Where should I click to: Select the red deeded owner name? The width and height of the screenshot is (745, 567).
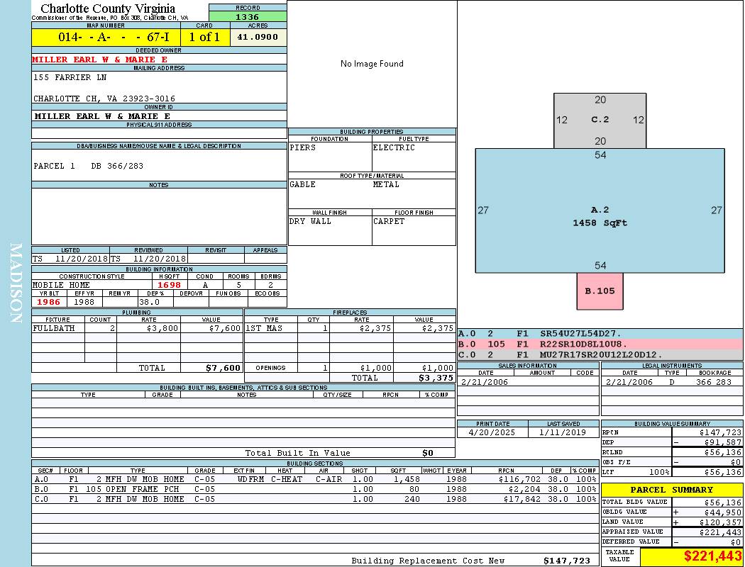point(100,60)
